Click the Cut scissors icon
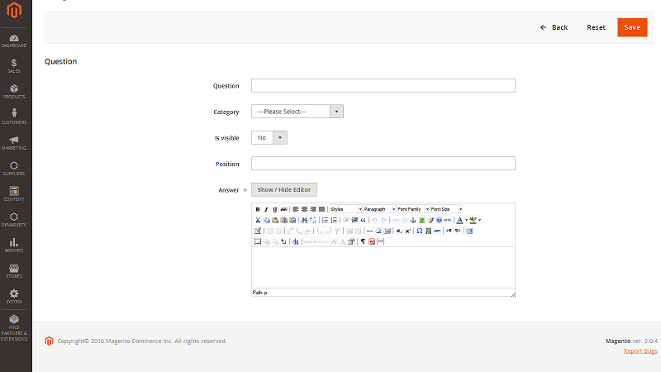 click(x=258, y=220)
